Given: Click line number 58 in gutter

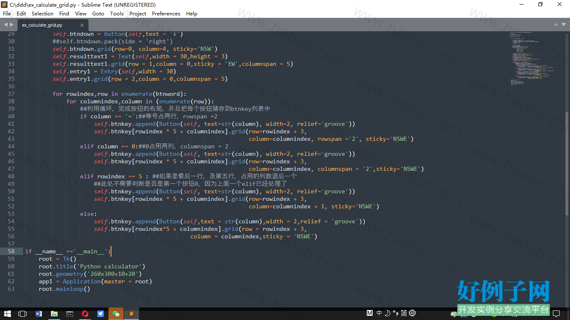Looking at the screenshot, I should [x=11, y=251].
